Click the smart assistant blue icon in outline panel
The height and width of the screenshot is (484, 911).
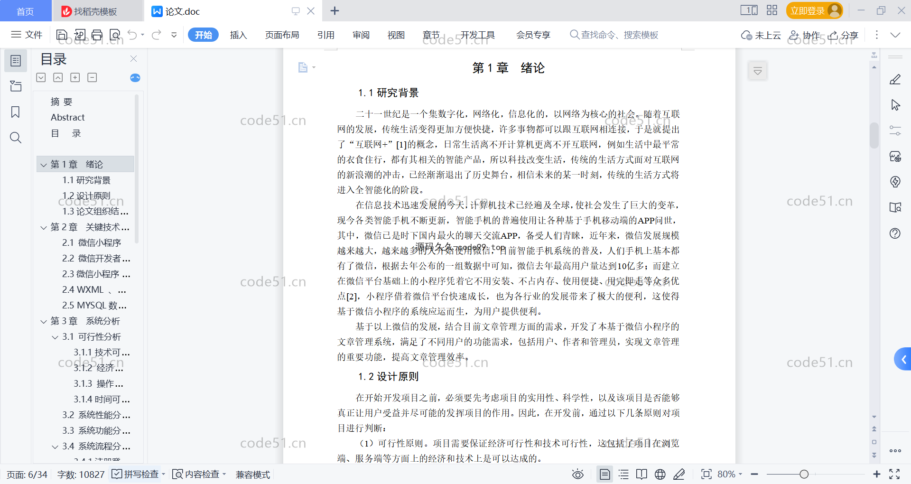pyautogui.click(x=135, y=78)
